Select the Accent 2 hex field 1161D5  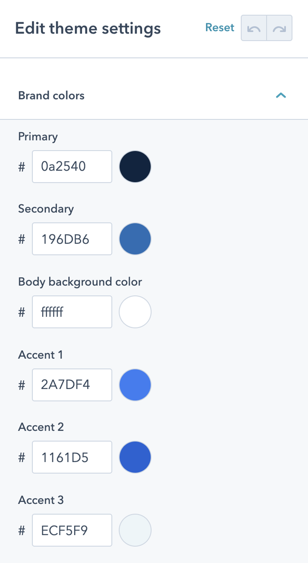(71, 457)
